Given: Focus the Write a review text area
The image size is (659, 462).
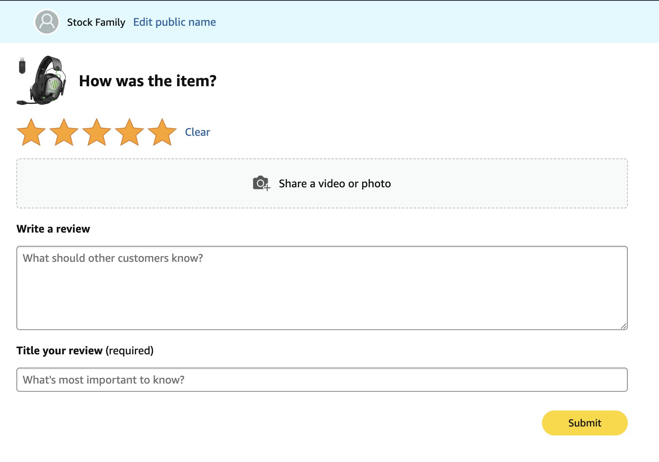Looking at the screenshot, I should [322, 288].
